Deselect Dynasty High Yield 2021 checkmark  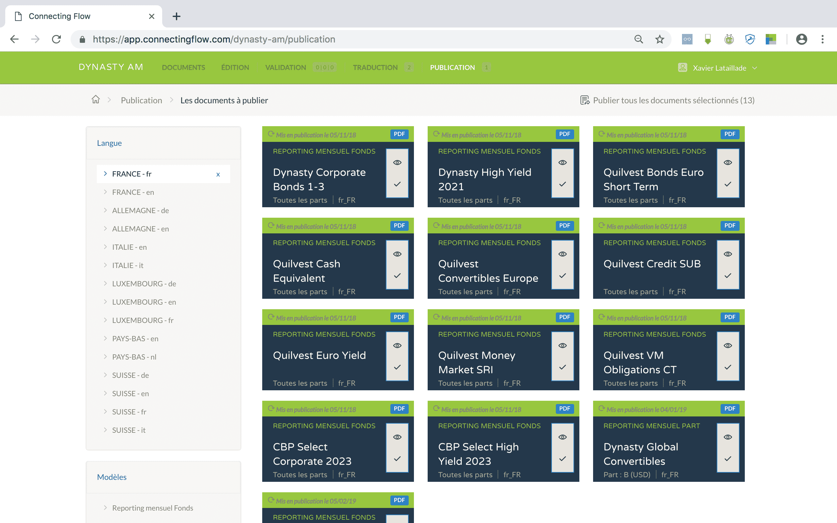tap(562, 184)
